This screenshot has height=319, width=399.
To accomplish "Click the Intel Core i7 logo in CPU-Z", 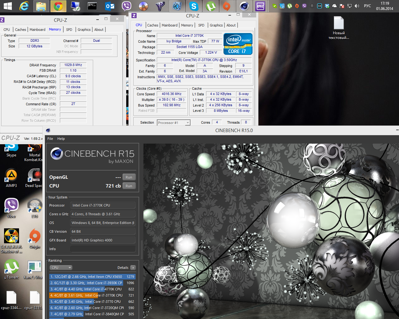I will pos(238,44).
